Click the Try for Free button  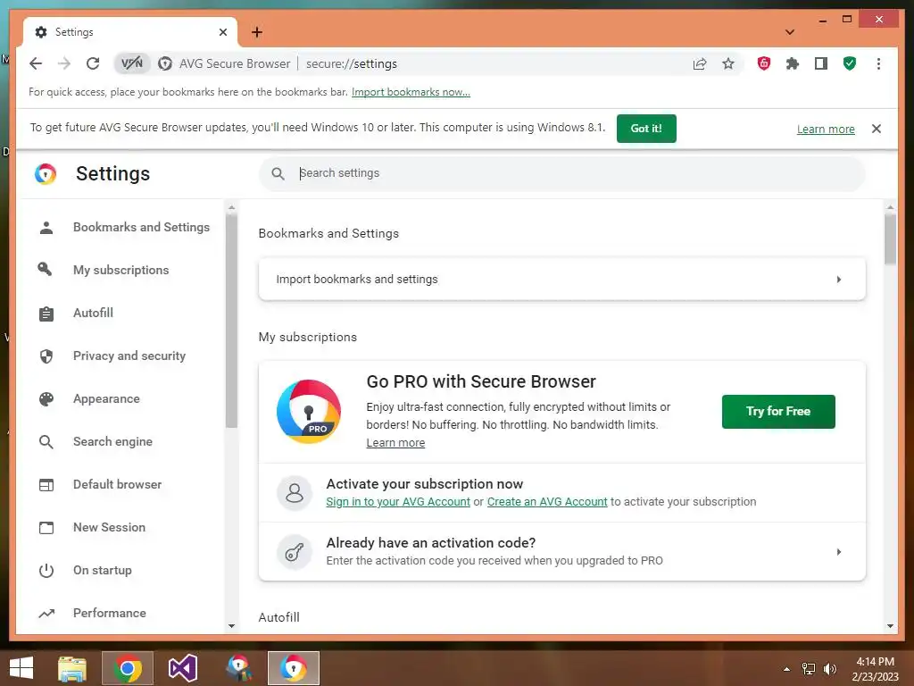(x=778, y=411)
